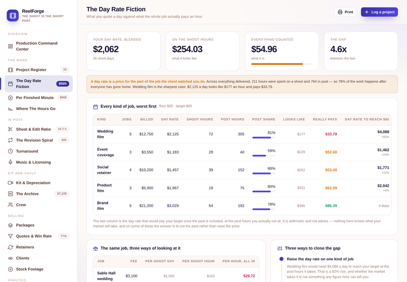Click the $29.72 per hour all in value
Viewport: 407px width, 282px height.
click(x=249, y=276)
